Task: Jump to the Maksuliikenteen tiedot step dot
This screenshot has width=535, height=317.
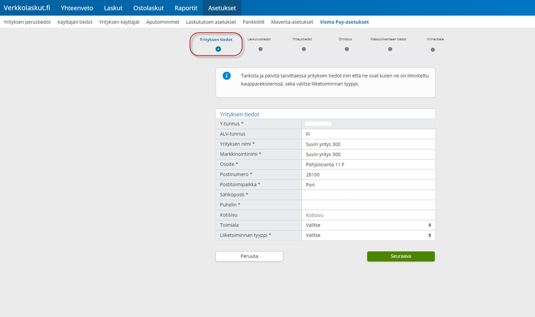Action: (x=390, y=49)
